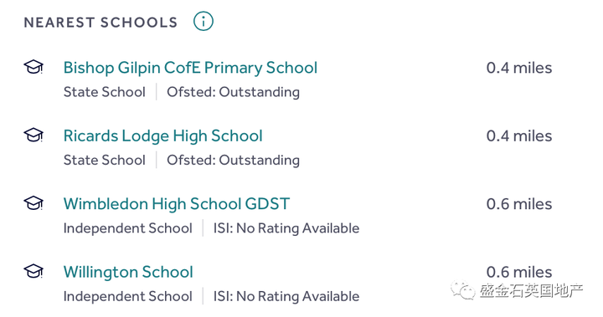
Task: Select the Nearest Schools heading
Action: tap(100, 23)
